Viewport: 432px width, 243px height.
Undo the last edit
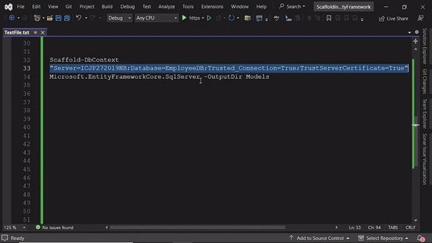[x=79, y=18]
